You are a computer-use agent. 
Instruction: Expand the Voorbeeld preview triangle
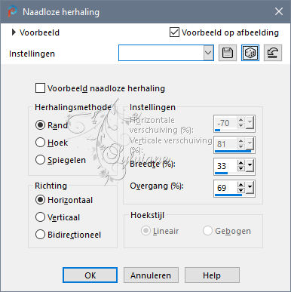[x=14, y=32]
